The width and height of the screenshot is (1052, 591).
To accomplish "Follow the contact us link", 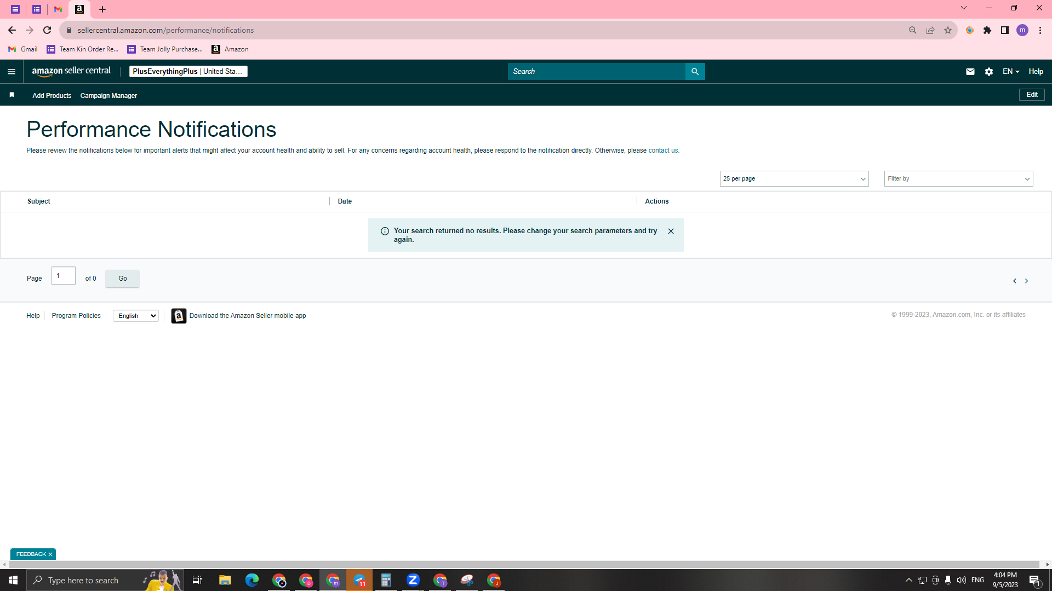I will [x=663, y=150].
